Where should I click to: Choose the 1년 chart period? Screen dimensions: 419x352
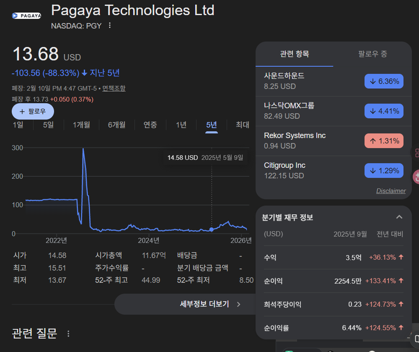coord(181,125)
